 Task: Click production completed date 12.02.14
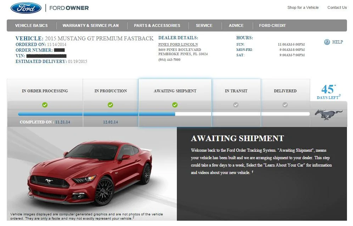(110, 122)
